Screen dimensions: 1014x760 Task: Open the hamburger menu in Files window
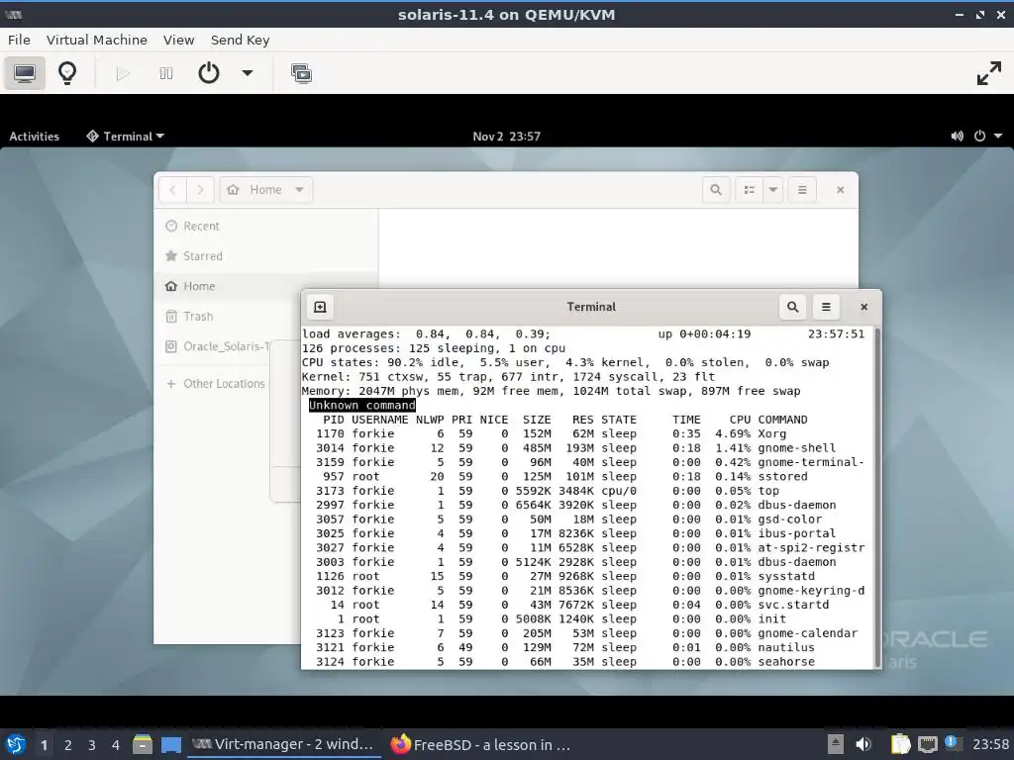click(802, 190)
